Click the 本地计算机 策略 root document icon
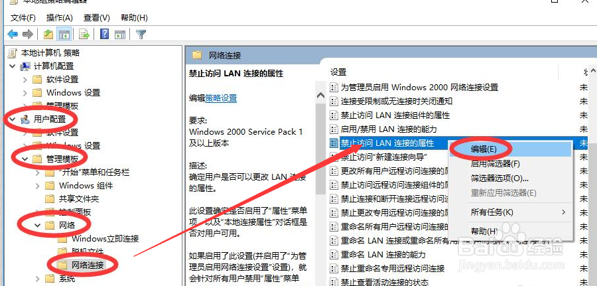Viewport: 597px width, 286px height. pos(13,52)
